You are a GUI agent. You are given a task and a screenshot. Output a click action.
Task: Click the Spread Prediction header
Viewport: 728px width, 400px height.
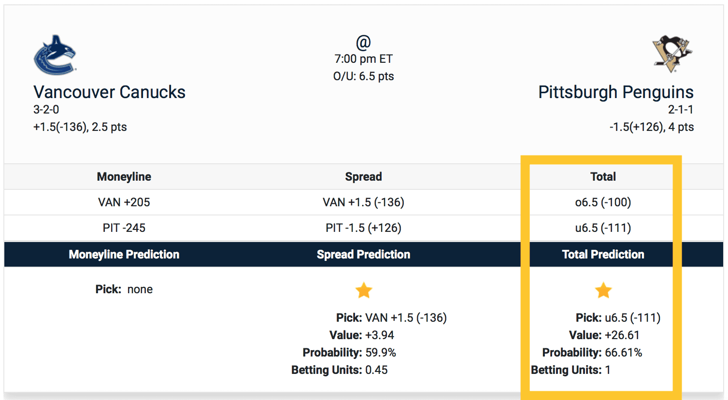pyautogui.click(x=363, y=255)
